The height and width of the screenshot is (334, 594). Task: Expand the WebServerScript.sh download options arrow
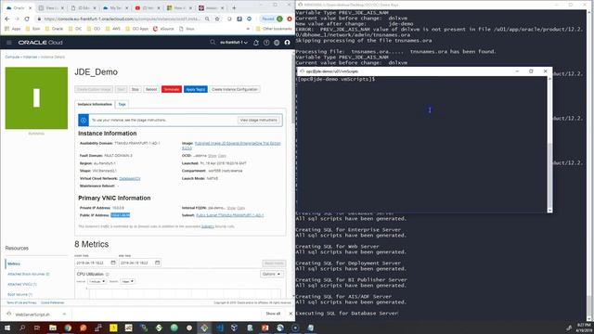[x=64, y=314]
